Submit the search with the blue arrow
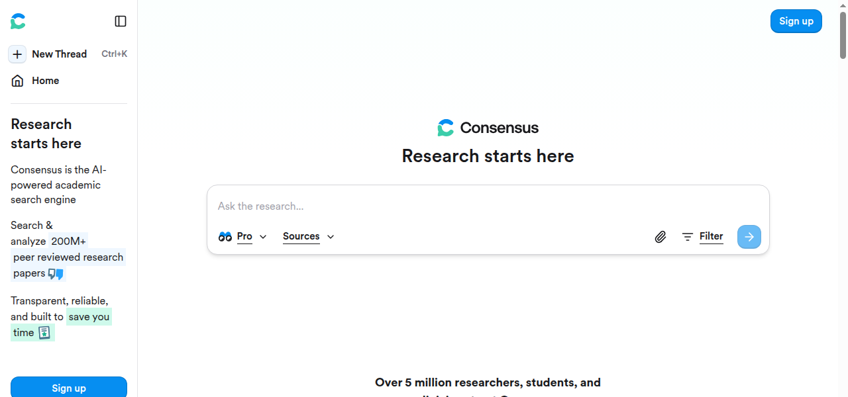 [x=749, y=236]
